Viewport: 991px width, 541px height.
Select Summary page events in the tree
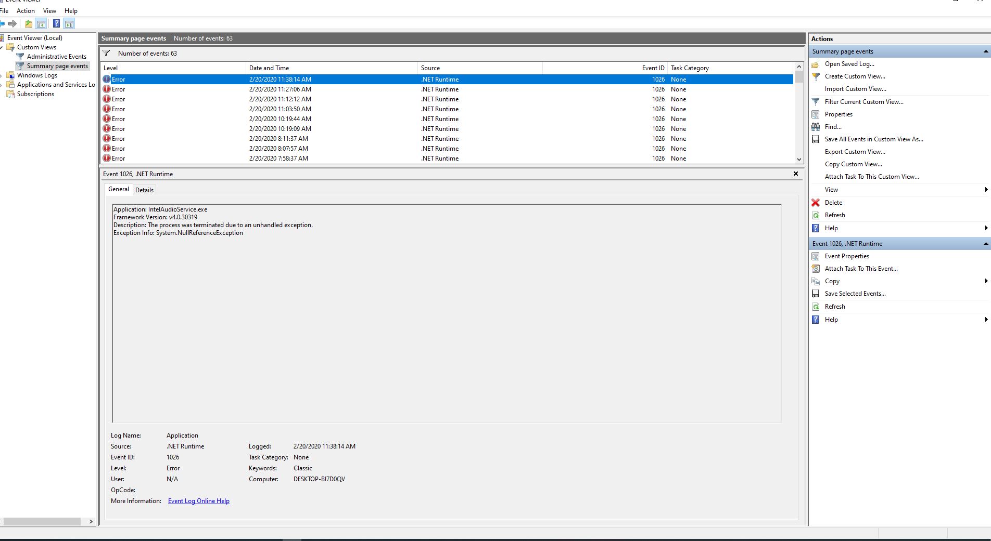pos(57,66)
